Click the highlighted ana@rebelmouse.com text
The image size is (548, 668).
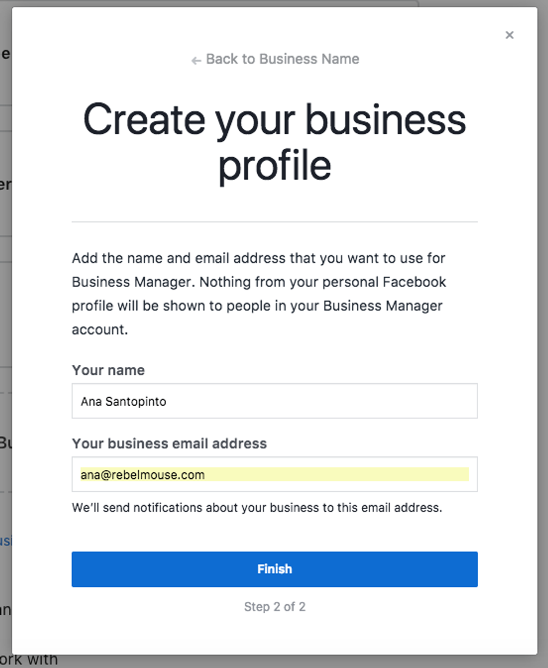click(x=143, y=475)
